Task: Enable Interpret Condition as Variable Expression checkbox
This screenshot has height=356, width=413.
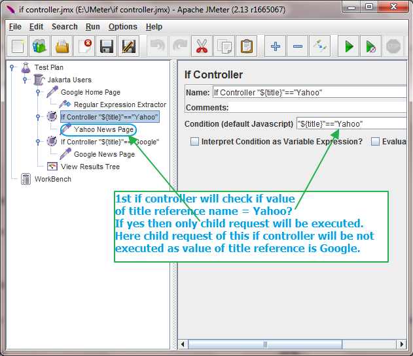Action: [194, 142]
